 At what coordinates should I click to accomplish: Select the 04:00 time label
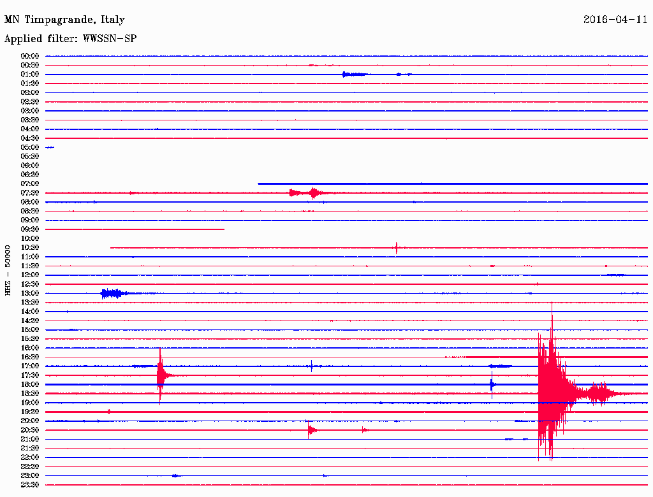click(x=30, y=129)
